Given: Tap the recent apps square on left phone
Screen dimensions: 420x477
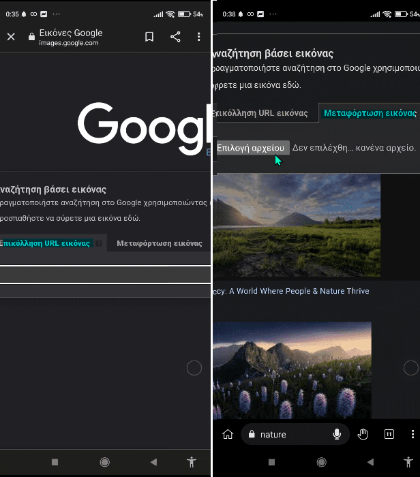Looking at the screenshot, I should tap(55, 463).
